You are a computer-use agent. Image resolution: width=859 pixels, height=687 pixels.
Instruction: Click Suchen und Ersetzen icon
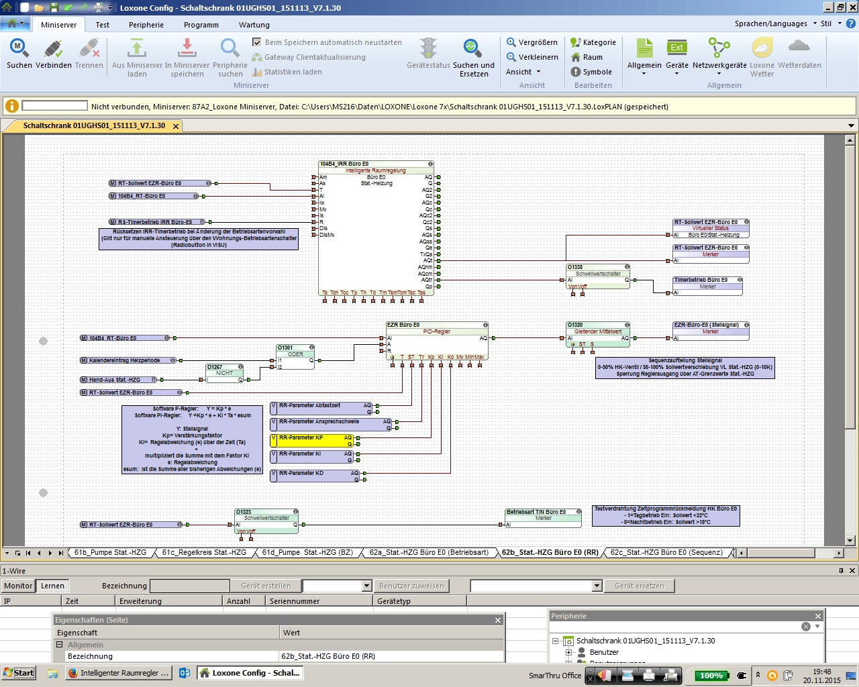(472, 49)
